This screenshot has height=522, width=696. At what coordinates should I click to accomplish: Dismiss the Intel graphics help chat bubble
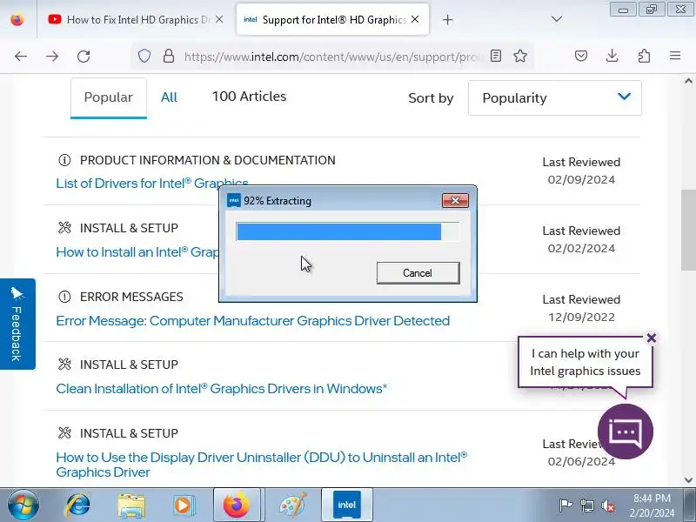coord(651,338)
